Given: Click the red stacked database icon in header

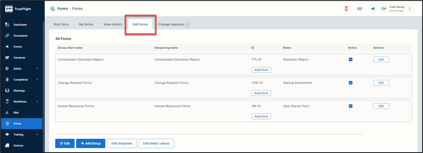Looking at the screenshot, I should click(x=346, y=8).
